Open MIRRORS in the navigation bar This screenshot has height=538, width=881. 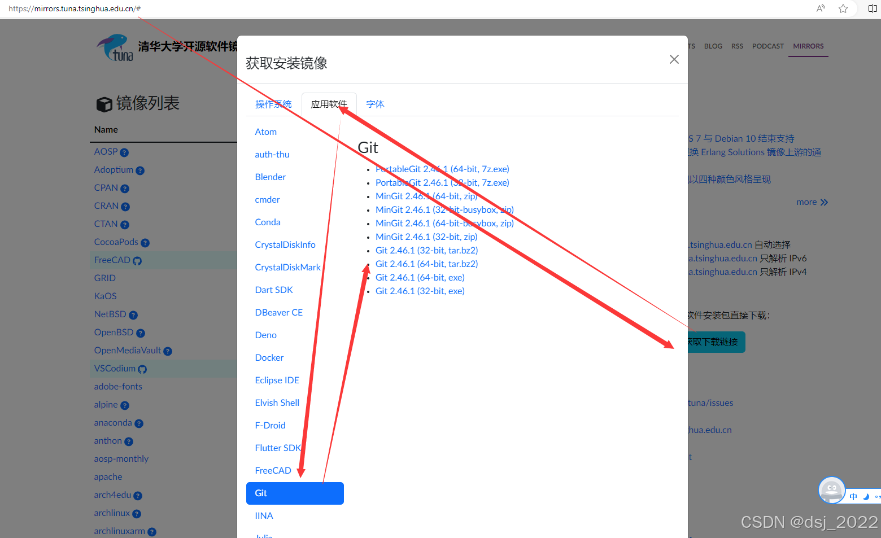(x=808, y=46)
